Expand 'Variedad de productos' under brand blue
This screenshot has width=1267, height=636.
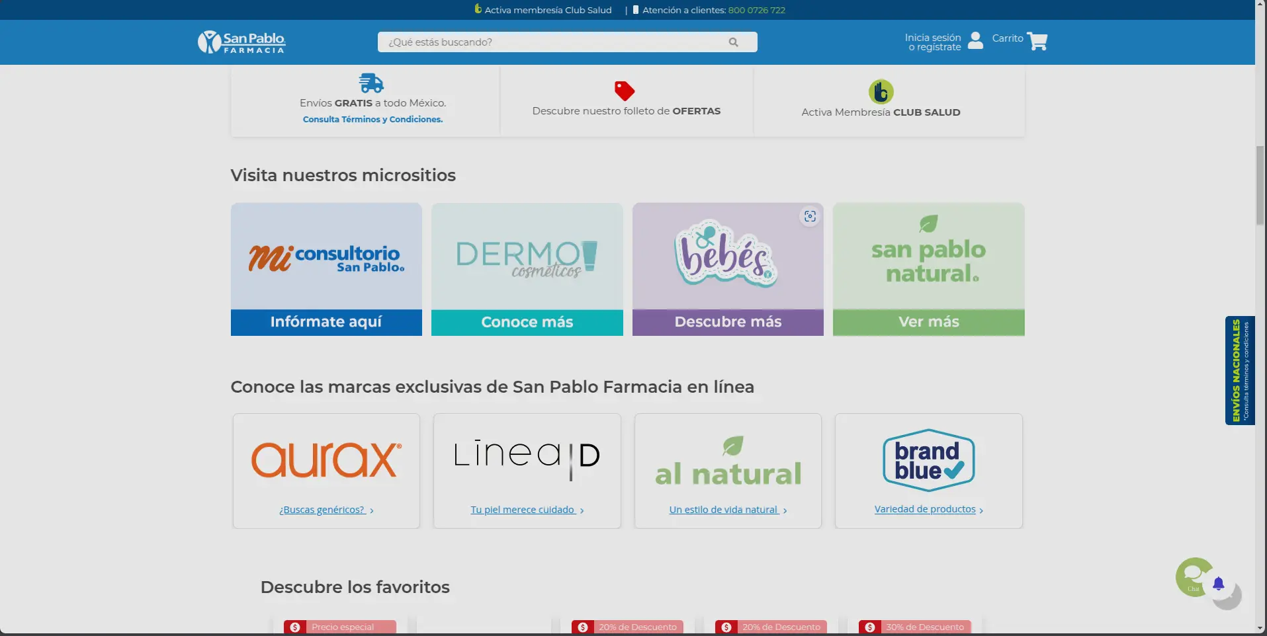point(928,509)
